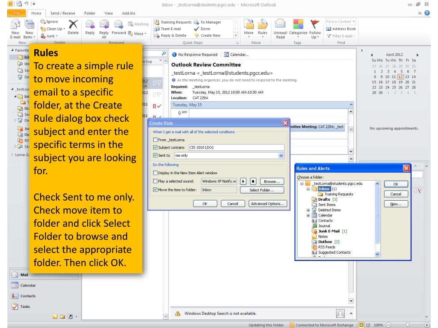Click New... in Rules and Alerts dialog
Screen dimensions: 438x328
[x=396, y=204]
